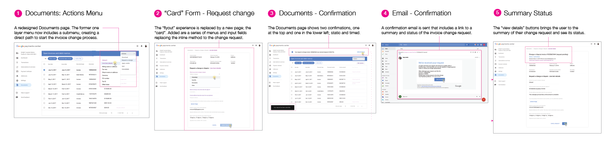The width and height of the screenshot is (615, 147).
Task: Step 3 mockup: click request submitted toast
Action: tap(282, 107)
